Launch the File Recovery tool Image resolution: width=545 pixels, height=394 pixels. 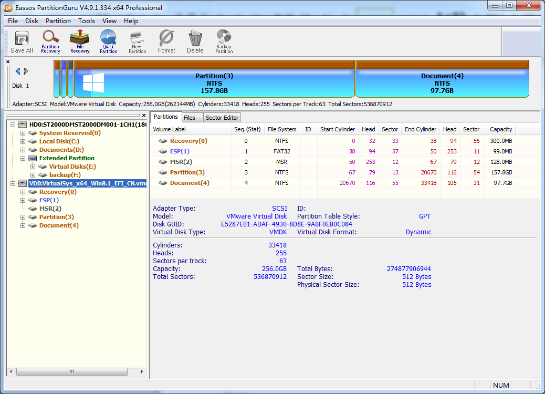tap(80, 42)
